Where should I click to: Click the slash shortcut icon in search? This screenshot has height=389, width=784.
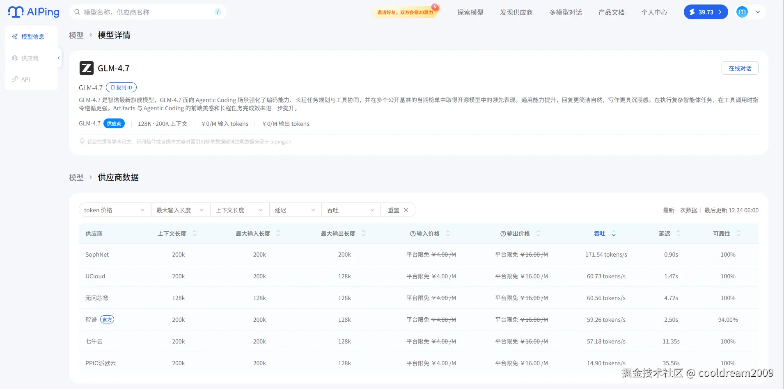click(x=218, y=12)
